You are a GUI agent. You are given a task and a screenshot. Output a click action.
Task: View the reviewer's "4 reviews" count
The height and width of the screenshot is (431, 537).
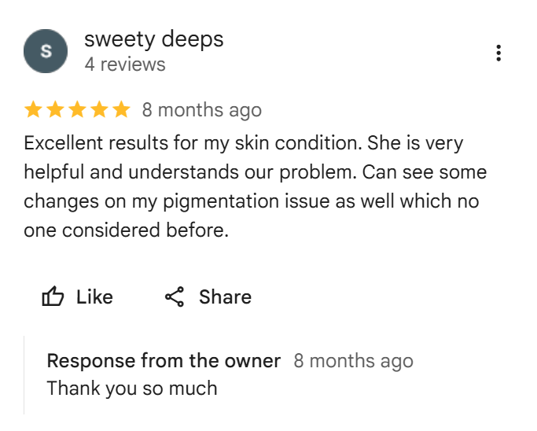125,64
